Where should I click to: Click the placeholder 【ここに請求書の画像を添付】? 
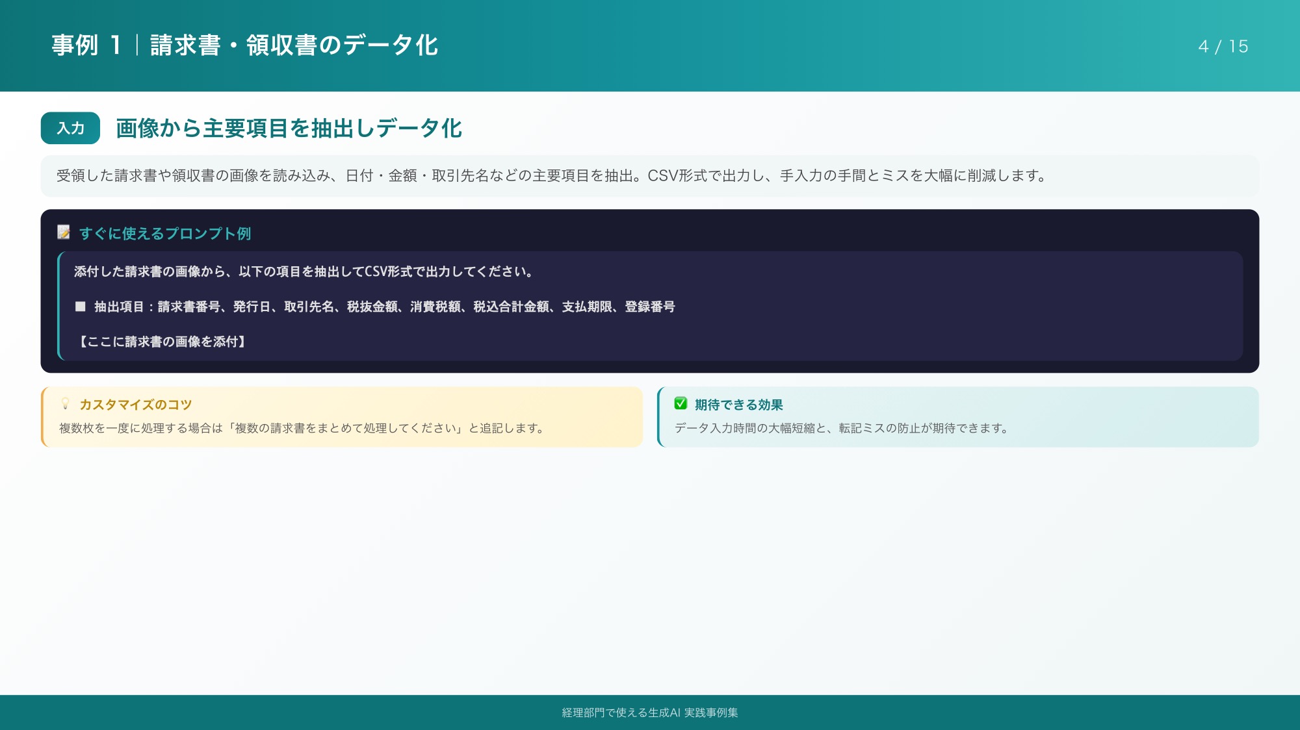[x=162, y=342]
